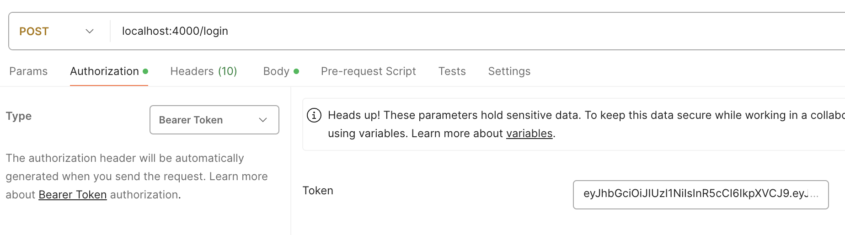Open the Pre-request Script tab

[x=368, y=71]
